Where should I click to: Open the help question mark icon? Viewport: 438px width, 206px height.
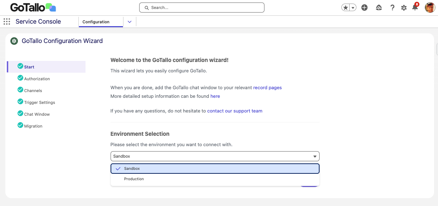[392, 8]
